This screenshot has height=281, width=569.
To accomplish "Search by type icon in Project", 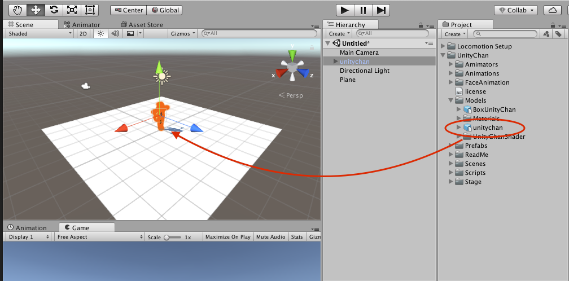I will click(546, 34).
